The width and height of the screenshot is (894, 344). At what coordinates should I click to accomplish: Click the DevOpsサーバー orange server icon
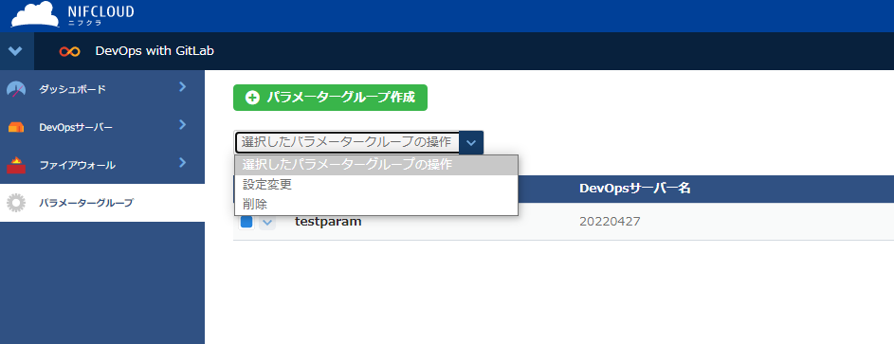(16, 128)
